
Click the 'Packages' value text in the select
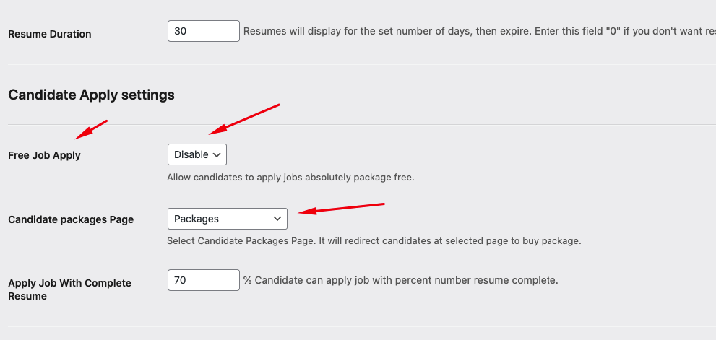click(x=197, y=219)
